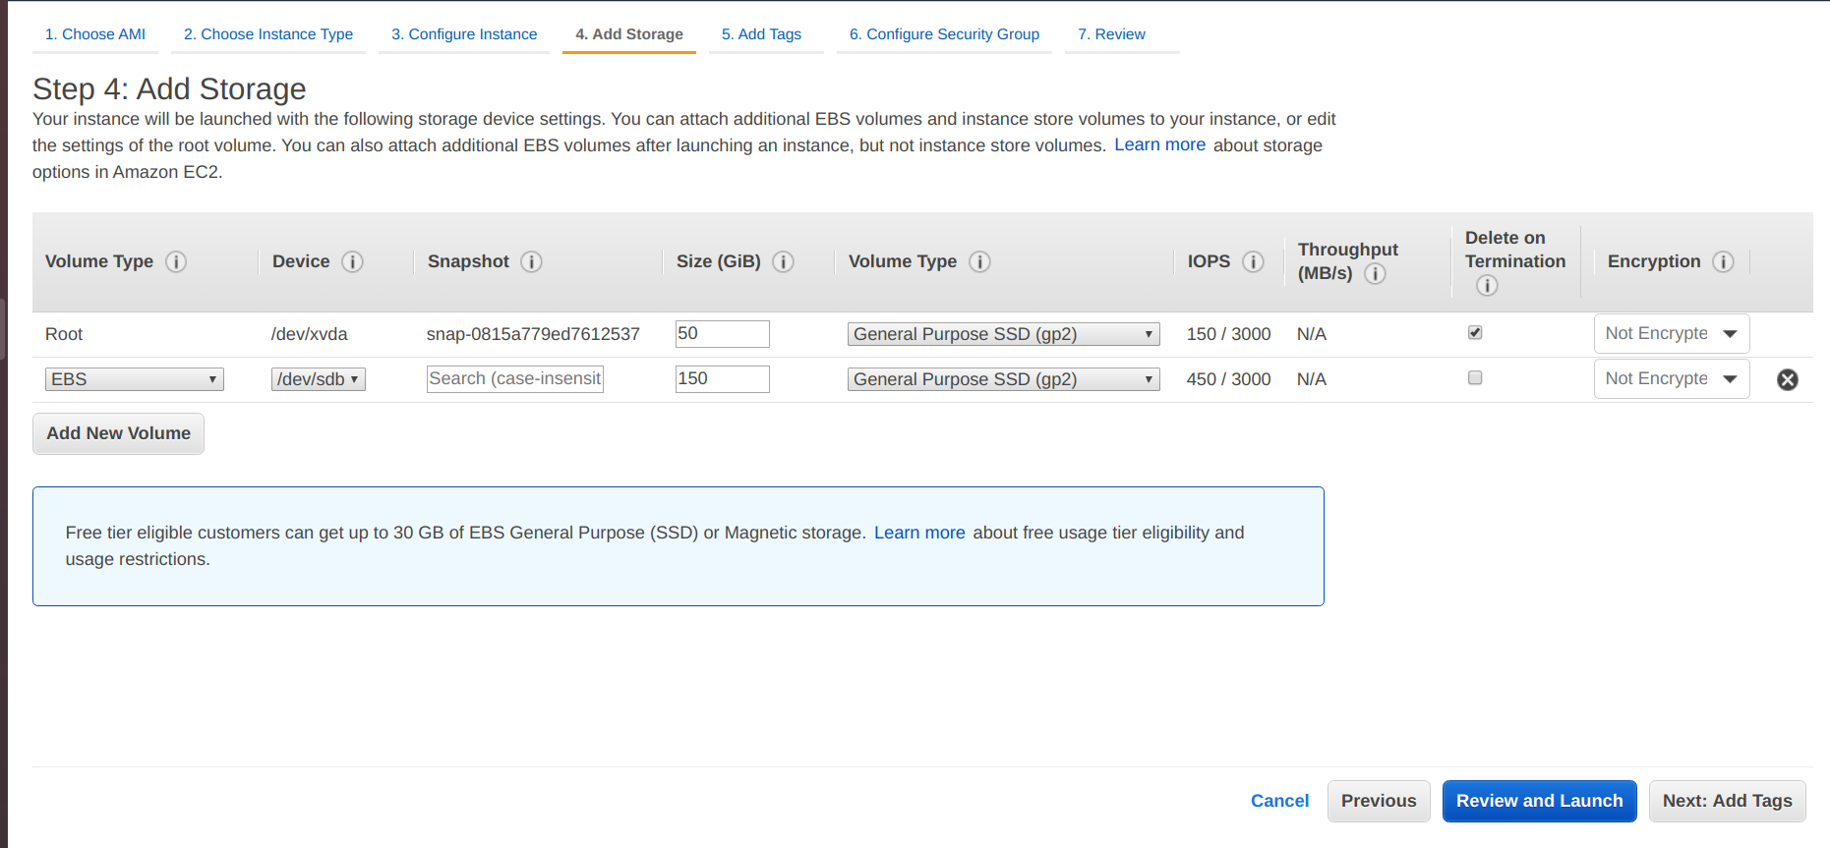Uncheck Delete on Termination for Root volume
This screenshot has width=1830, height=848.
pyautogui.click(x=1475, y=333)
